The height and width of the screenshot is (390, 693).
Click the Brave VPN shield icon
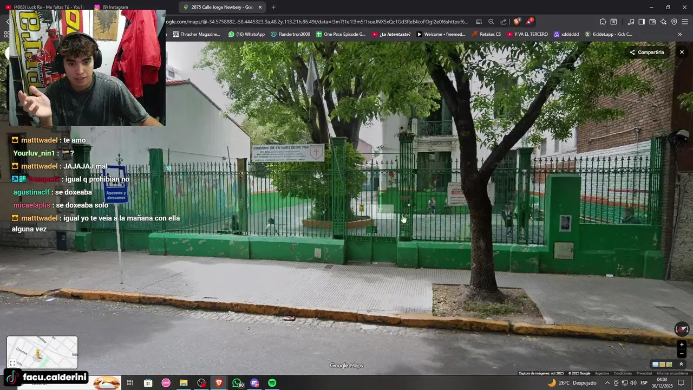tap(674, 22)
